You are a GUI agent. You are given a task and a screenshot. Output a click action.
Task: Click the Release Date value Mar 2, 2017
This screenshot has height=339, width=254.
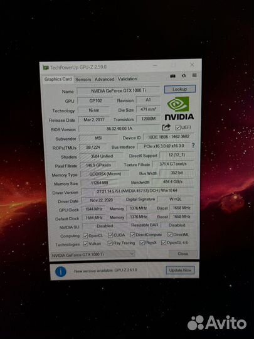[x=94, y=119]
